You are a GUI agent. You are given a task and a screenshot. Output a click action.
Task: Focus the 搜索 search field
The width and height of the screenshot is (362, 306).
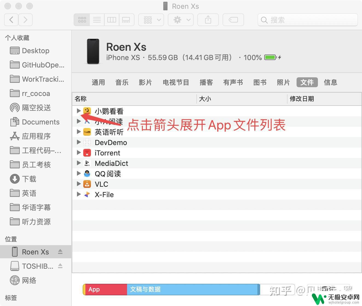tap(308, 20)
